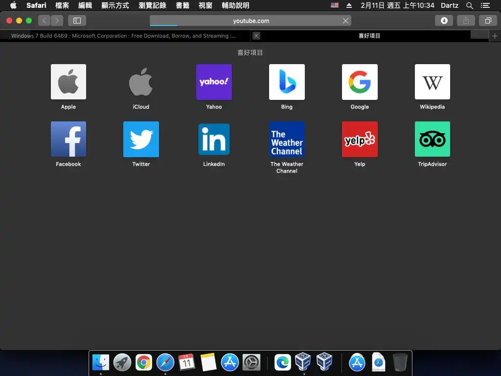Show Safari downloads list
The width and height of the screenshot is (501, 376).
(444, 21)
